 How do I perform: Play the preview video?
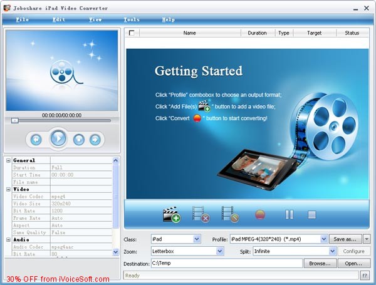(58, 138)
